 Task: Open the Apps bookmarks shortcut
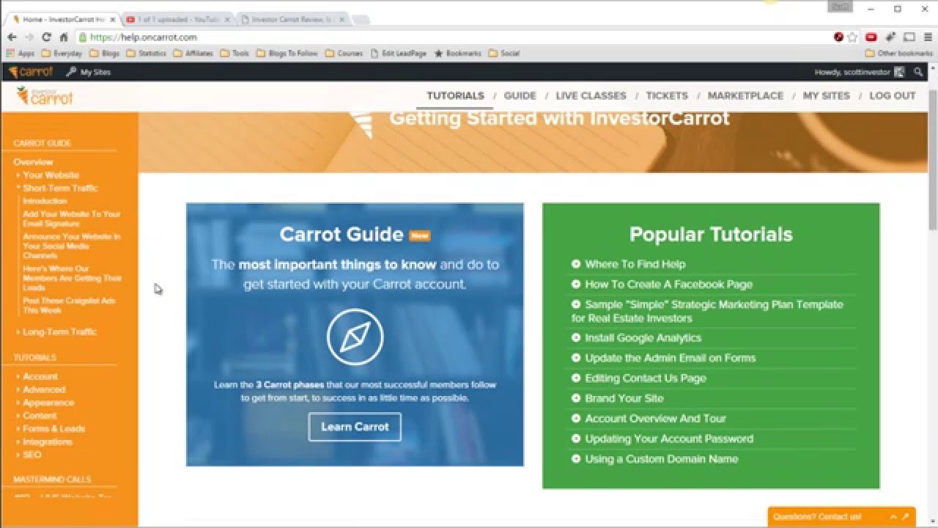coord(20,54)
